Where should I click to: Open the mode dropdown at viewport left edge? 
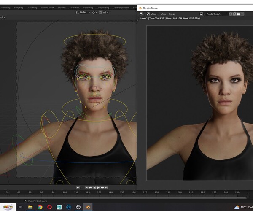[x=3, y=17]
